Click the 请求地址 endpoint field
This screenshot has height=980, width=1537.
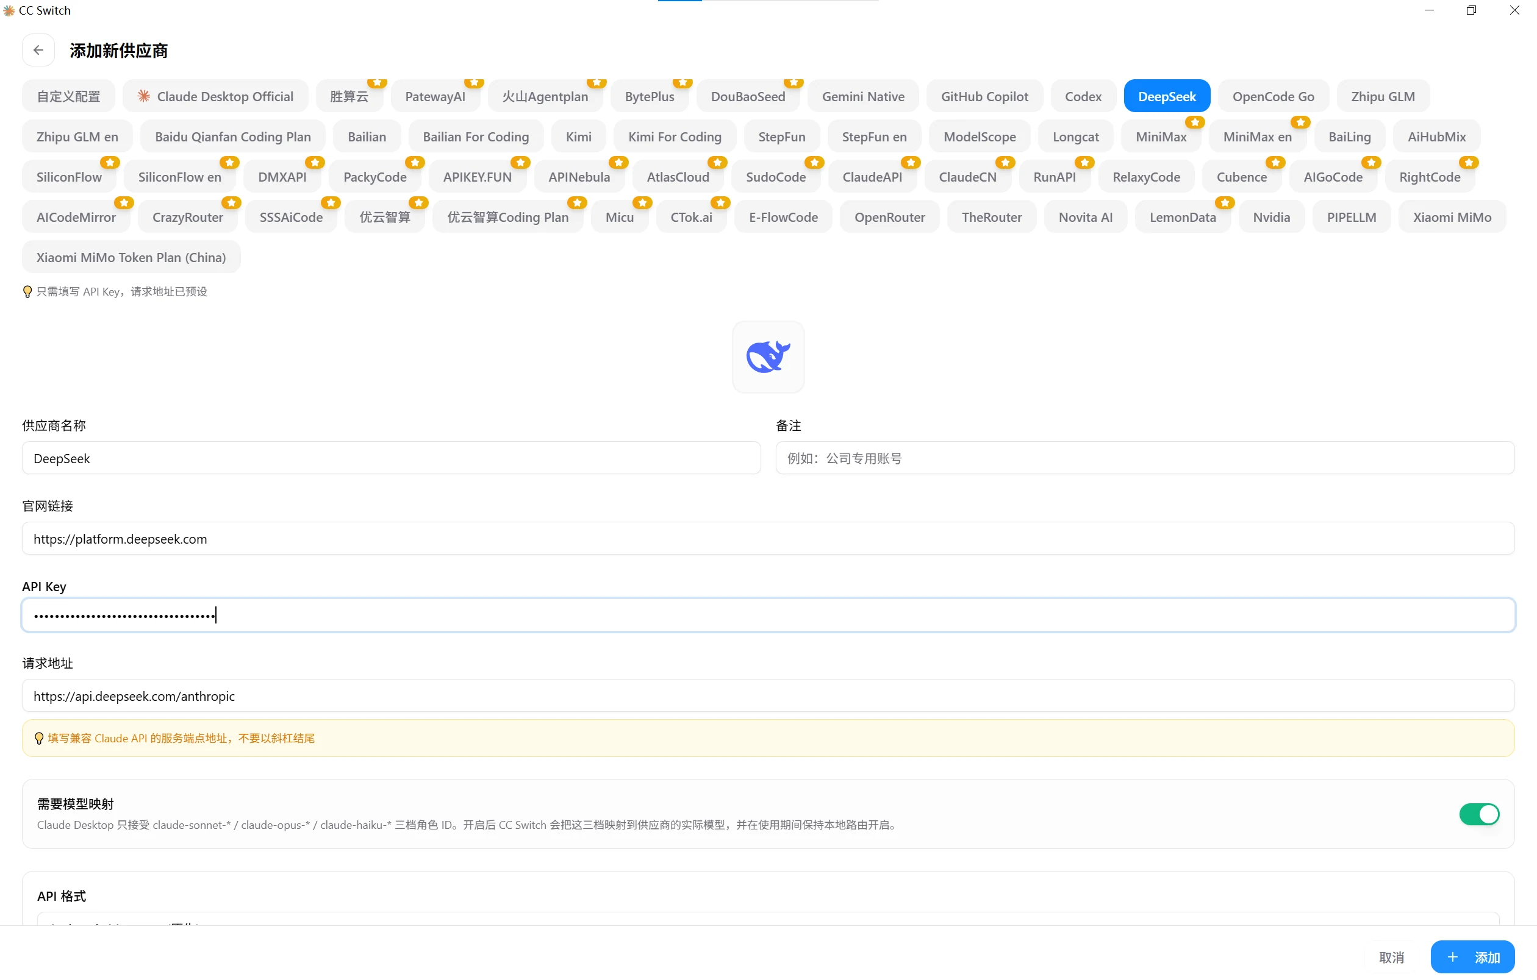pyautogui.click(x=768, y=695)
